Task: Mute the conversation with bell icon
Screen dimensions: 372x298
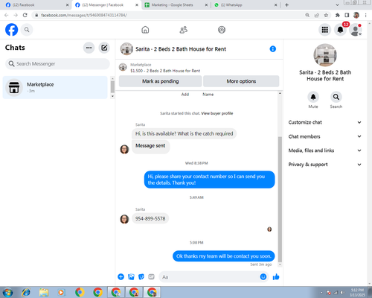Action: click(313, 97)
